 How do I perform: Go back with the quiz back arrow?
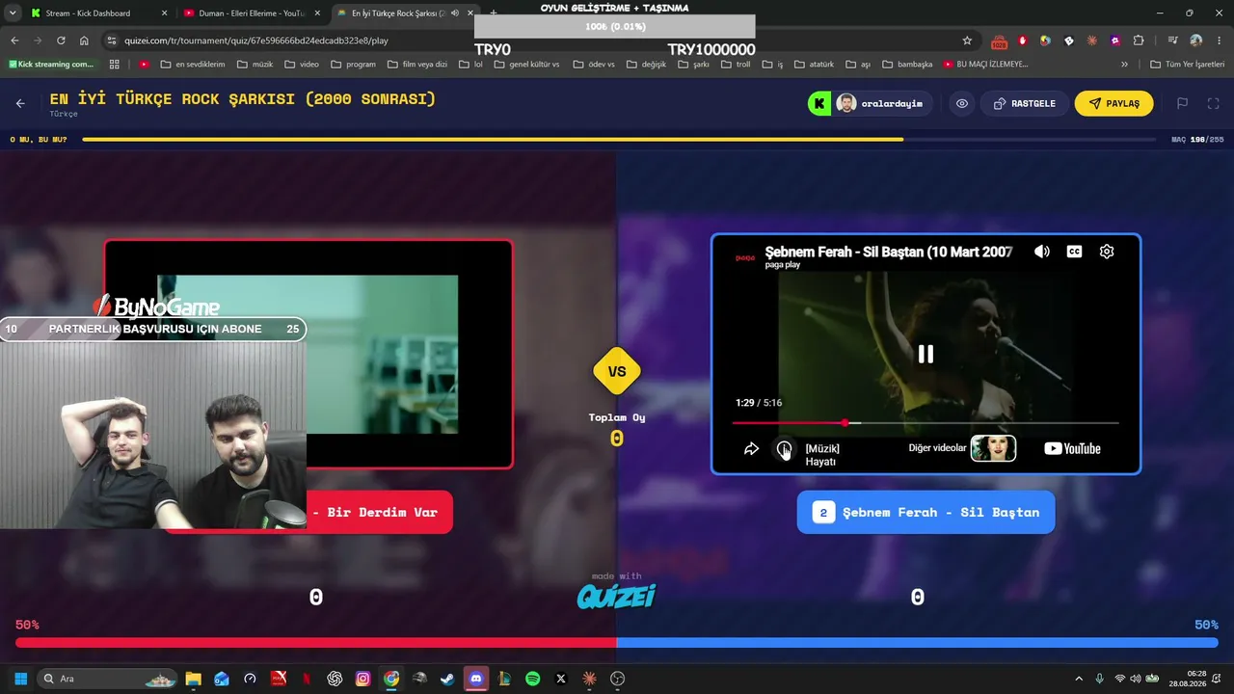20,103
